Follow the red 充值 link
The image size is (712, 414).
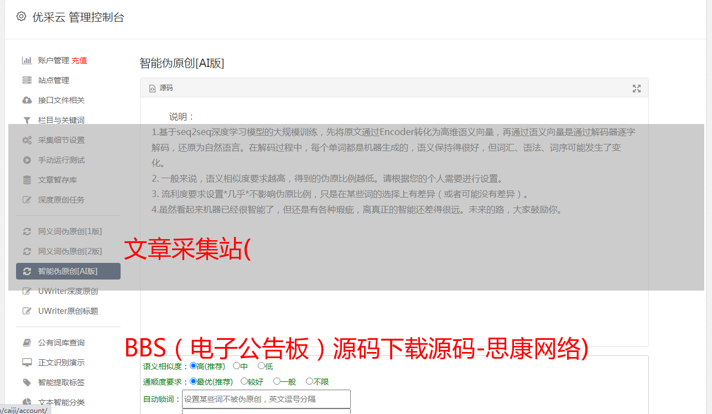(79, 60)
